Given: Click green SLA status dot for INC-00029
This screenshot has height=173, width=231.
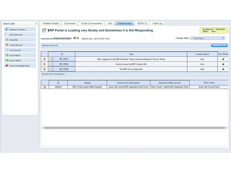Looking at the screenshot, I should [x=223, y=69].
